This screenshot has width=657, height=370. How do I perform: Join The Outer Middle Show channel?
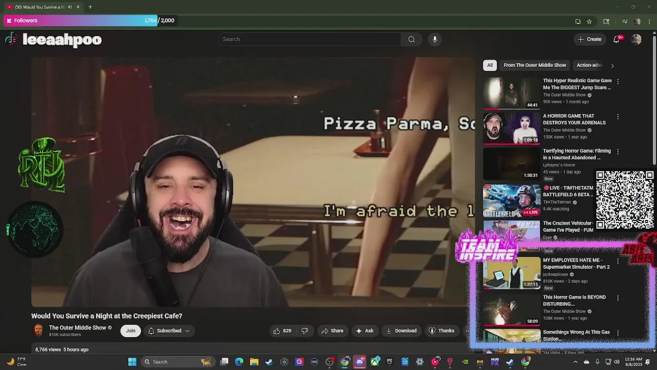(131, 330)
